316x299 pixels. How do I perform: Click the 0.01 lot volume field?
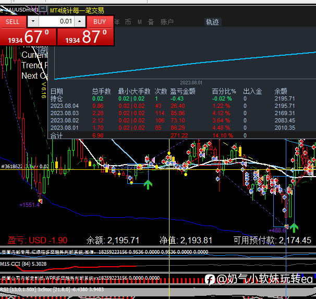tap(57, 21)
